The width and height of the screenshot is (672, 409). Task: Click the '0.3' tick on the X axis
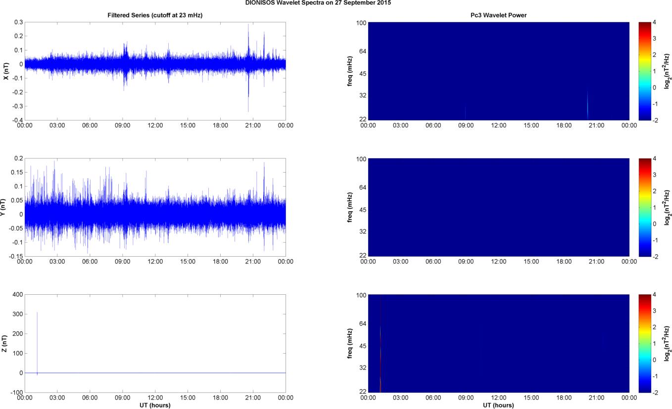click(18, 22)
